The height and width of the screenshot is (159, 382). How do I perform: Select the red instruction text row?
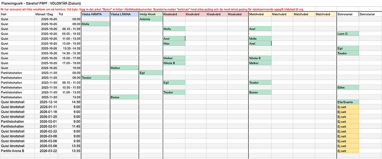point(153,8)
